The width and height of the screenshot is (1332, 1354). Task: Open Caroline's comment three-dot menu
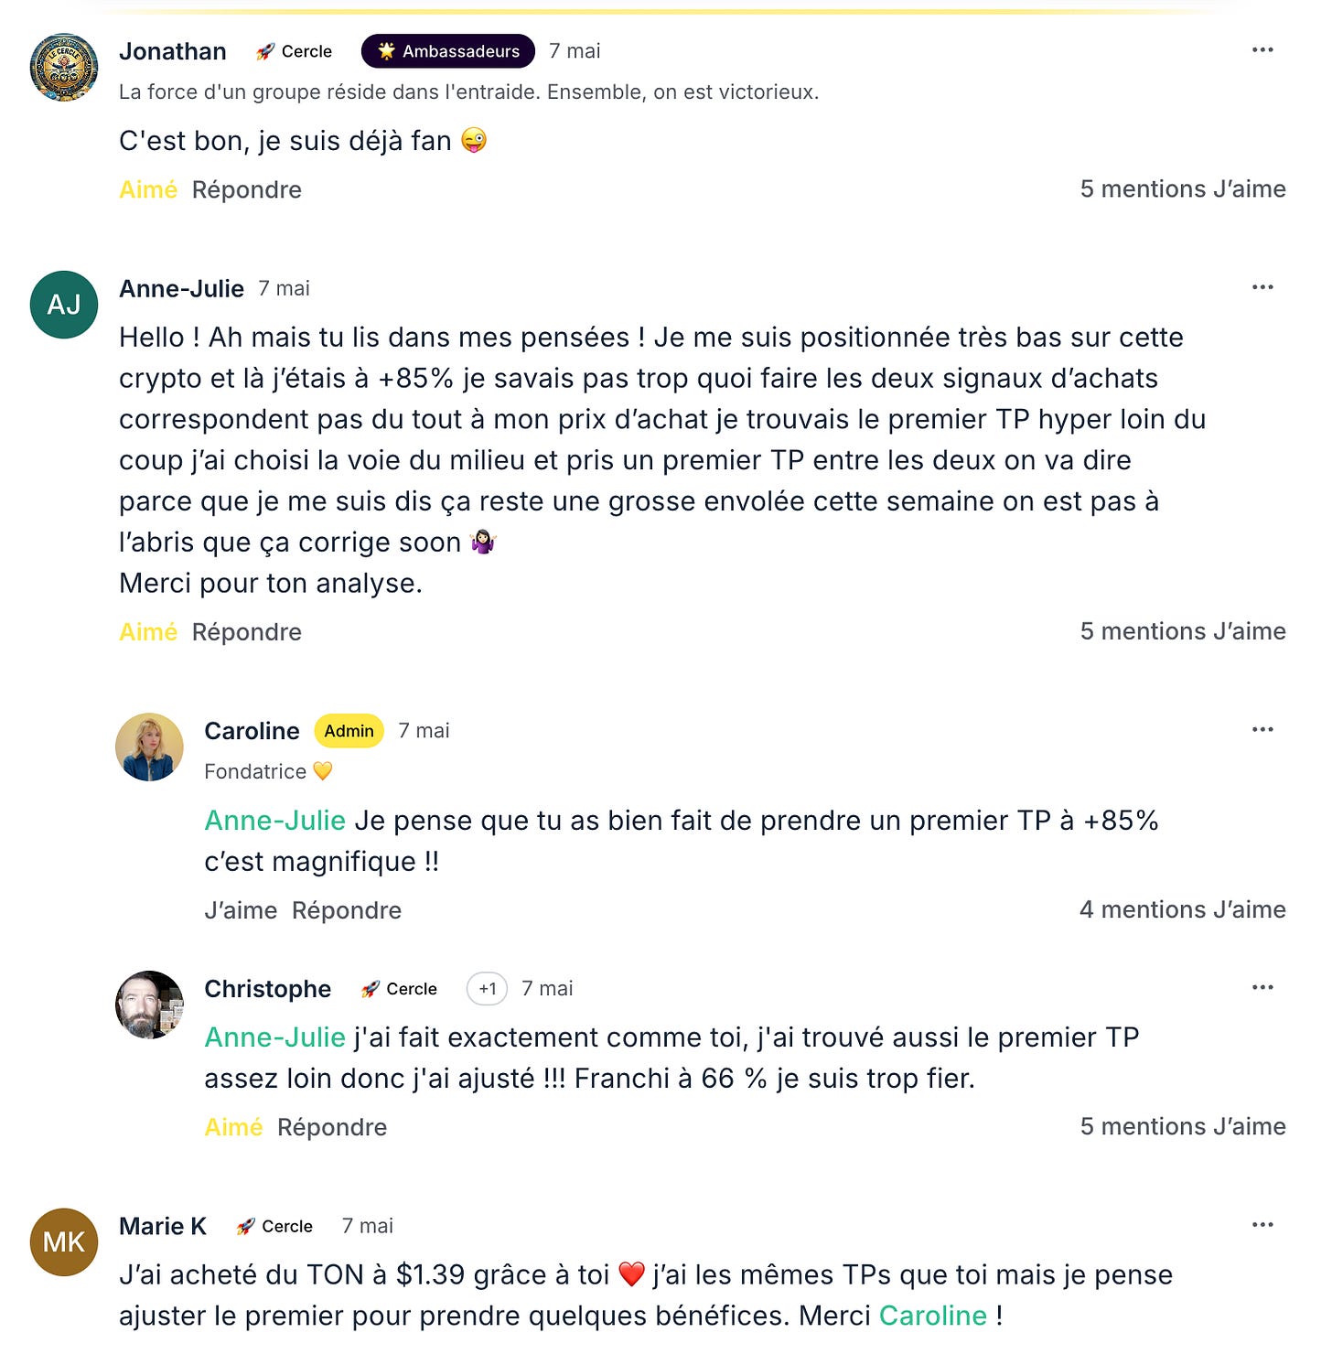pos(1262,730)
